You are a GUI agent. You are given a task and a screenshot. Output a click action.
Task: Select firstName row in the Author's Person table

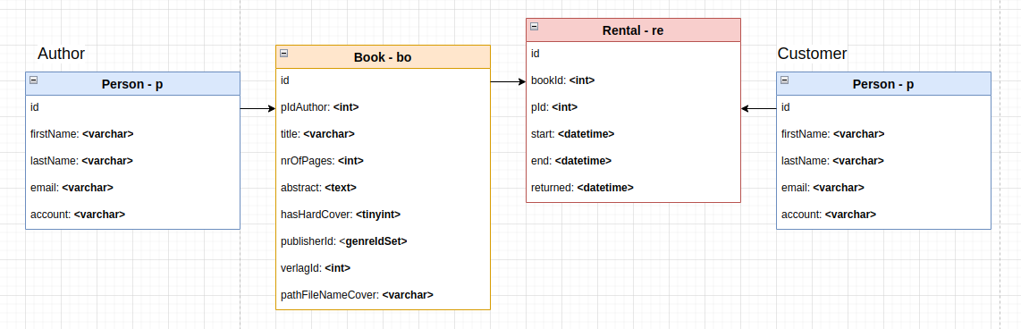click(133, 134)
